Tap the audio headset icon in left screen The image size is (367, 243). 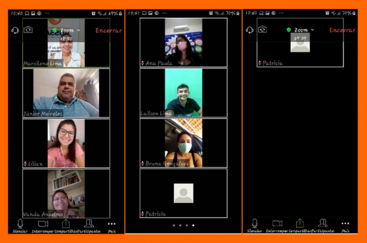point(15,30)
